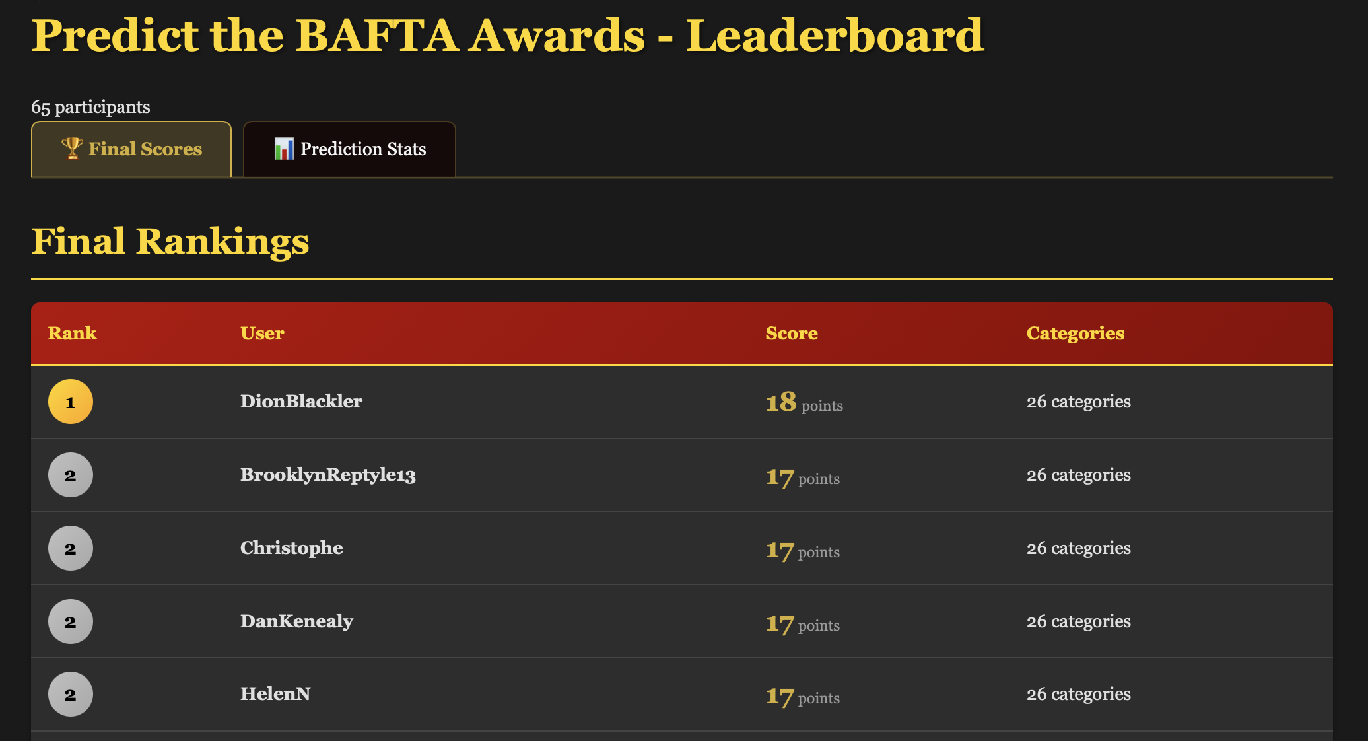The height and width of the screenshot is (741, 1368).
Task: Click the Christophe username
Action: click(x=291, y=548)
